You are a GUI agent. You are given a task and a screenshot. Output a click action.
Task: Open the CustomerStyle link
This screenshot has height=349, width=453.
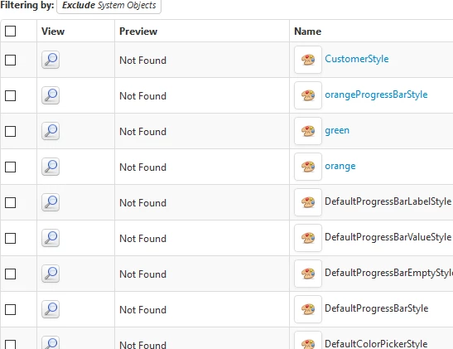[356, 59]
